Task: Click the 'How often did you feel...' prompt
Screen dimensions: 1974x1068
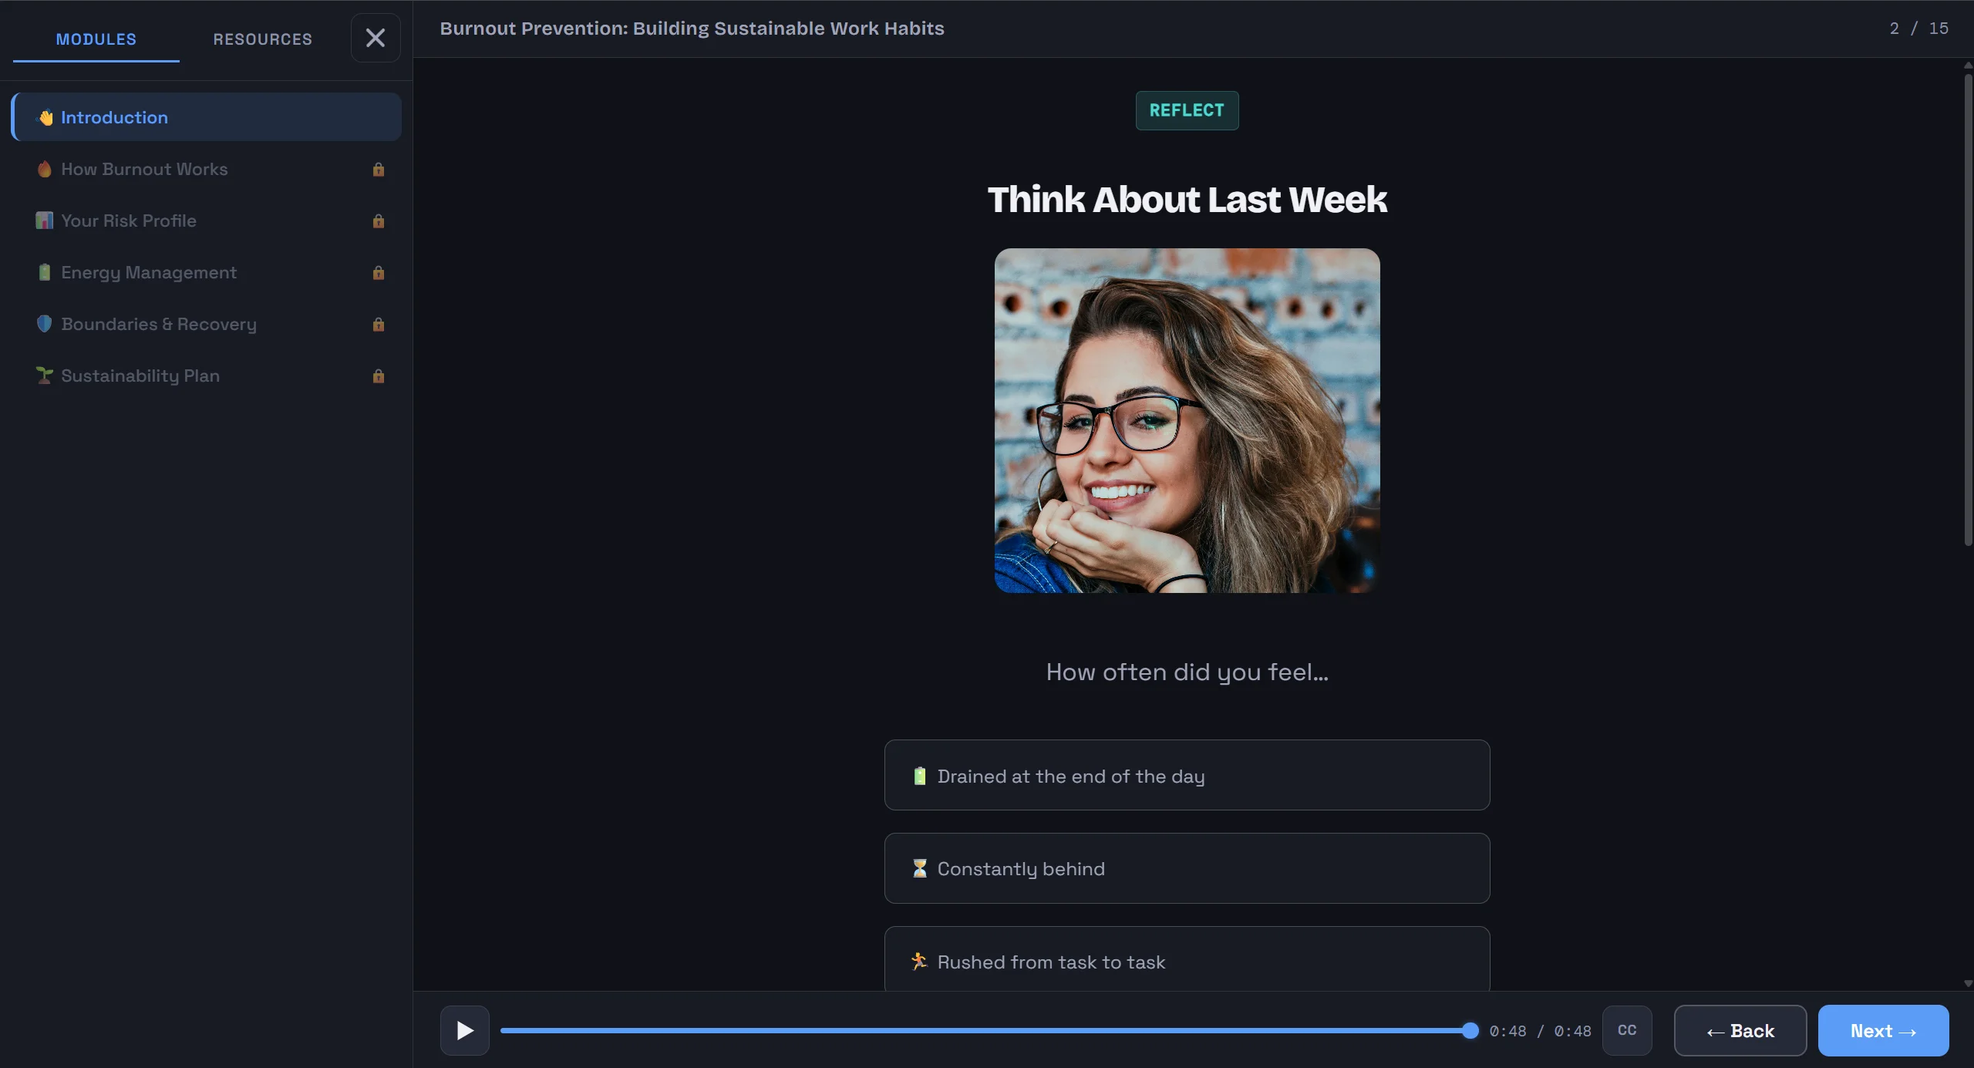Action: pos(1187,672)
